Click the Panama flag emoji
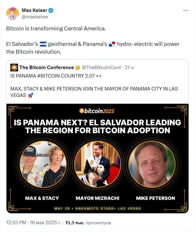Viewport: 195px width, 232px height. click(x=112, y=44)
